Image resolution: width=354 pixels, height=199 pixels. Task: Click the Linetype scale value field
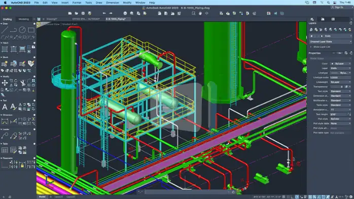click(x=341, y=78)
